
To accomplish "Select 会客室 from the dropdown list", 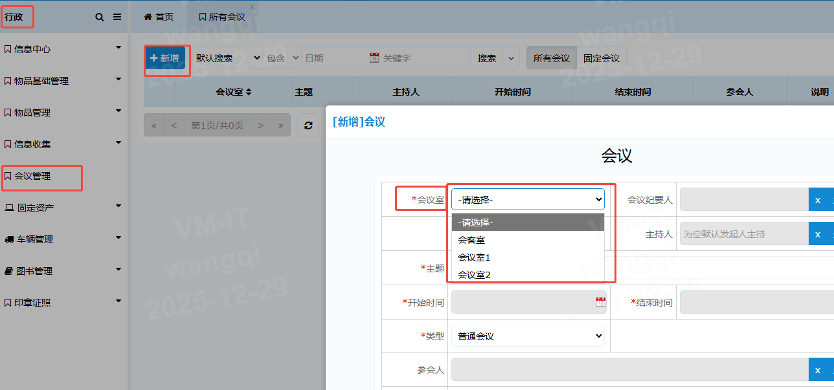I will pyautogui.click(x=471, y=240).
